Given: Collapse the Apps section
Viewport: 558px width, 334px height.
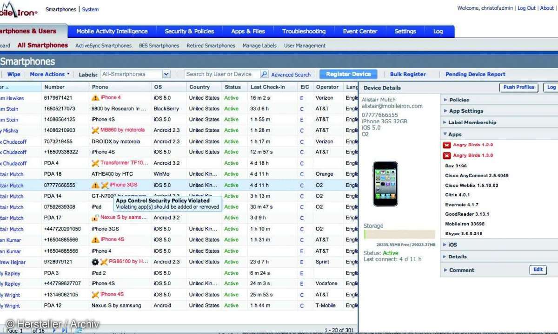Looking at the screenshot, I should (x=499, y=134).
